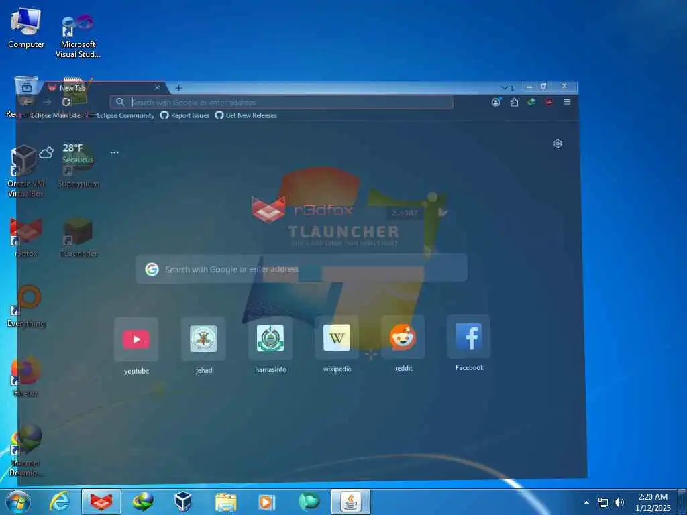This screenshot has width=687, height=515.
Task: Open Get New Releases bookmark
Action: point(246,115)
